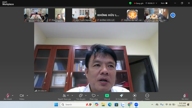Open the Thêm more options icon

point(147,95)
